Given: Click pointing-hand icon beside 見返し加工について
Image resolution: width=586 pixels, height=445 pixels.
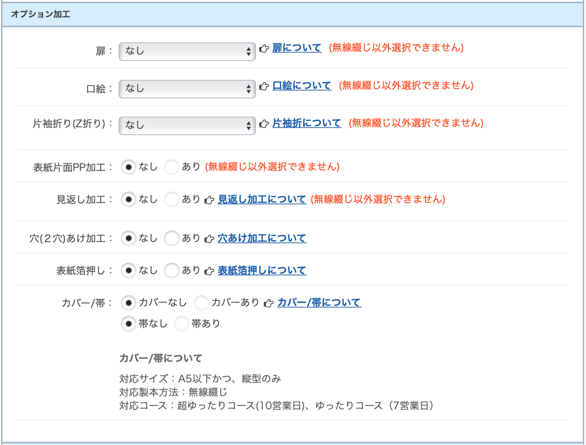Looking at the screenshot, I should (209, 200).
